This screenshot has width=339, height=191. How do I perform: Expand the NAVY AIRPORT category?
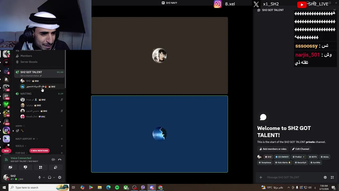(x=26, y=139)
